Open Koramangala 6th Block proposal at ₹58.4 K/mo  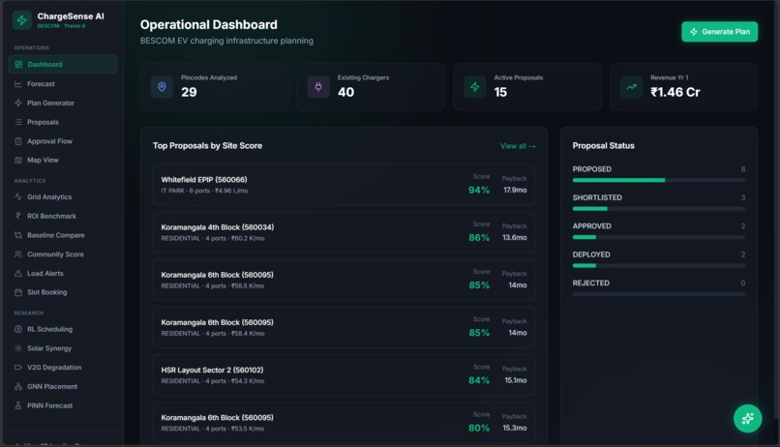coord(344,328)
